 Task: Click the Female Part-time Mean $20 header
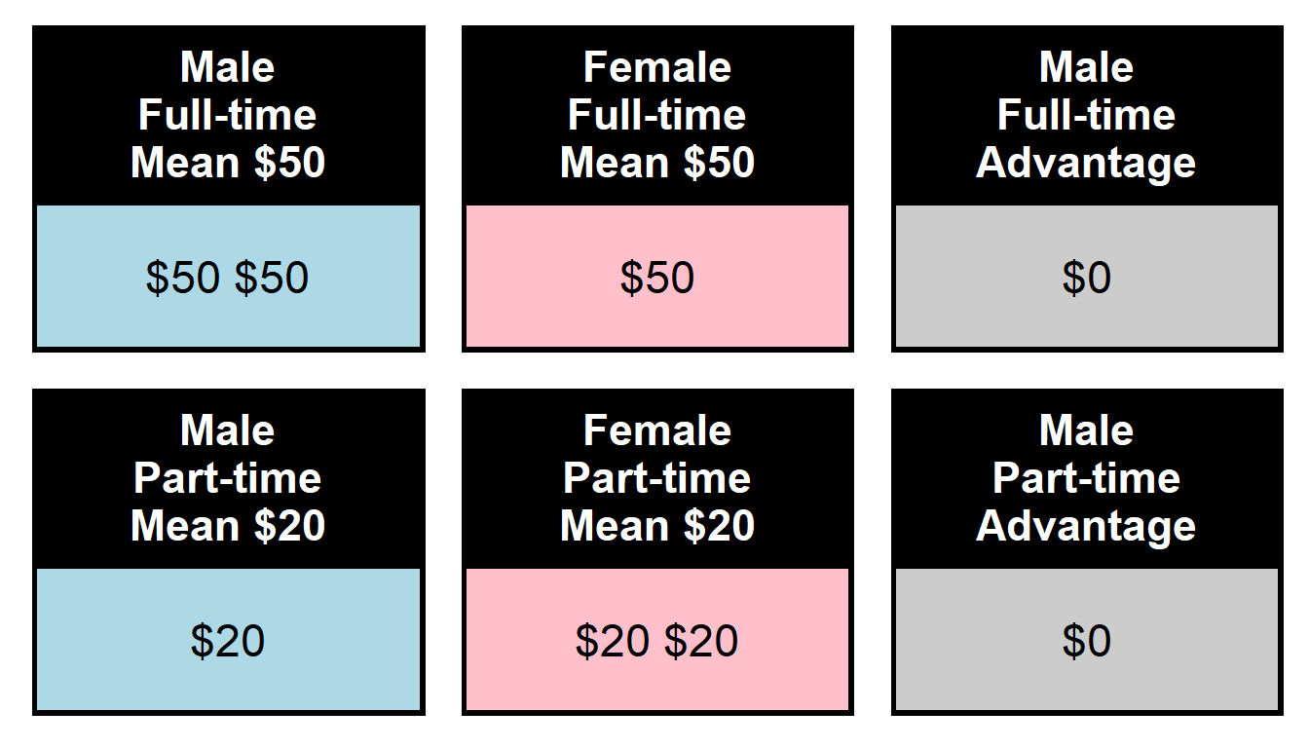[x=657, y=478]
